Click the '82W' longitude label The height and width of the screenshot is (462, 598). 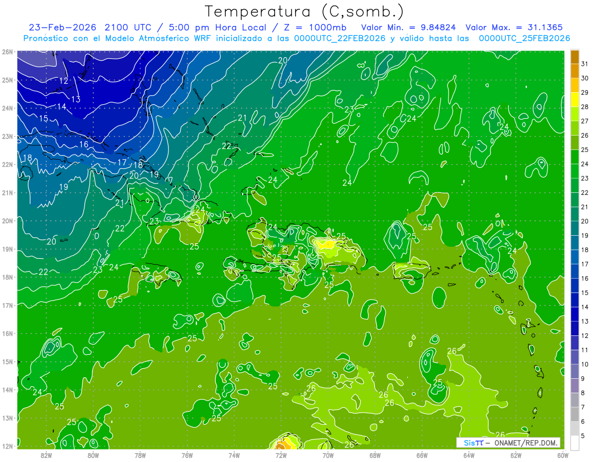coord(46,455)
